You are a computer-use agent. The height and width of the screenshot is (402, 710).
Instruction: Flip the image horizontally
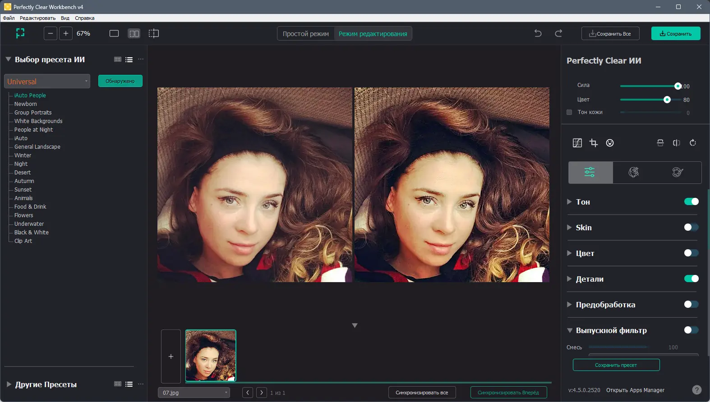click(x=677, y=143)
